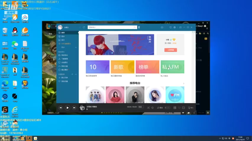Open the more options icon in player bar
The height and width of the screenshot is (141, 252).
coord(184,108)
